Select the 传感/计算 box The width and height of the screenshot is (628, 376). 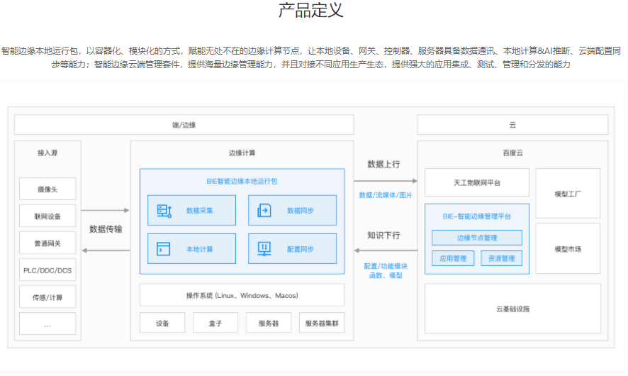click(47, 297)
